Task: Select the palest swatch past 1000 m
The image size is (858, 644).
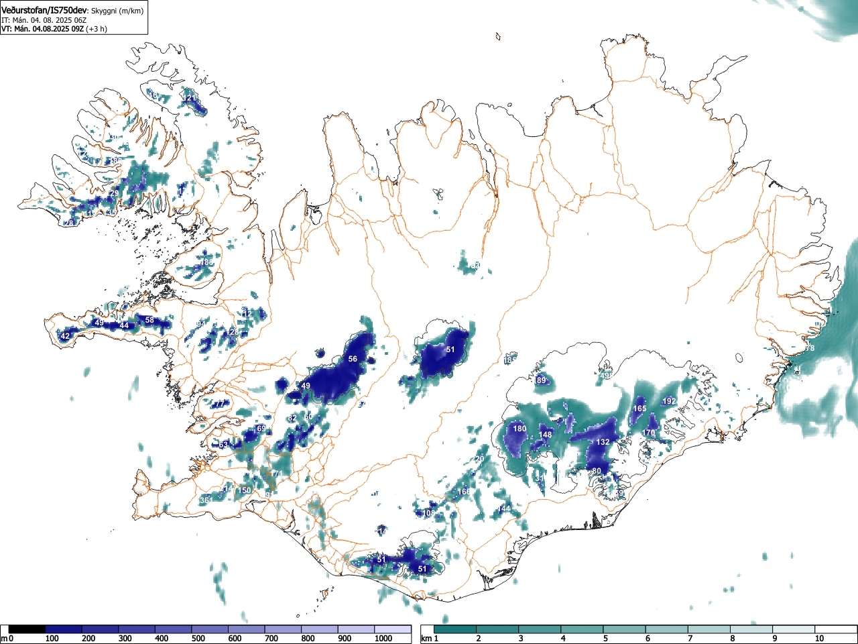Action: [392, 629]
